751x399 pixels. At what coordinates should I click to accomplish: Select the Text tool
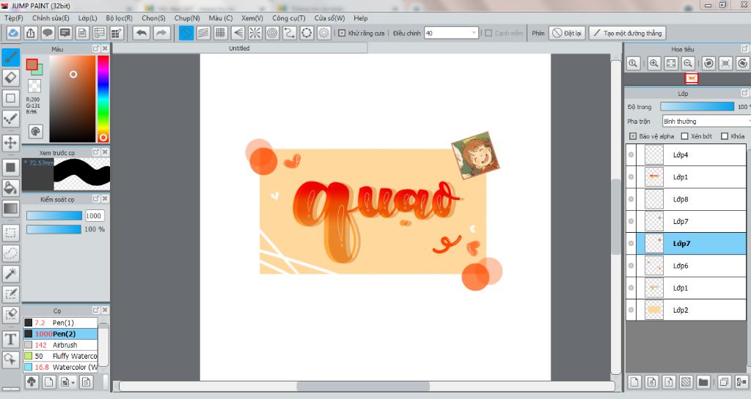[x=10, y=339]
